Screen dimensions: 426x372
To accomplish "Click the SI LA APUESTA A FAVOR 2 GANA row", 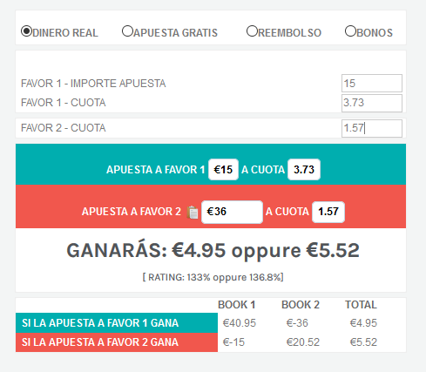I will point(211,342).
